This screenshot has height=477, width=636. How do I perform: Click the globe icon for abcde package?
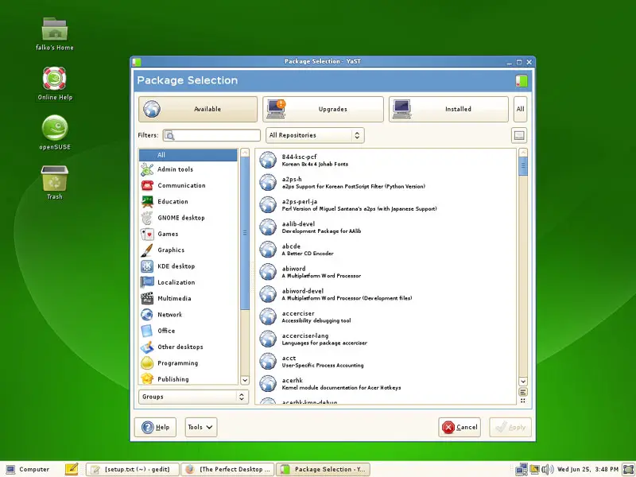pyautogui.click(x=268, y=250)
